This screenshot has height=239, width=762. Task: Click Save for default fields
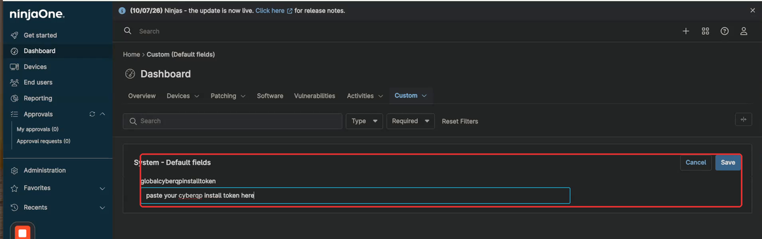(728, 162)
